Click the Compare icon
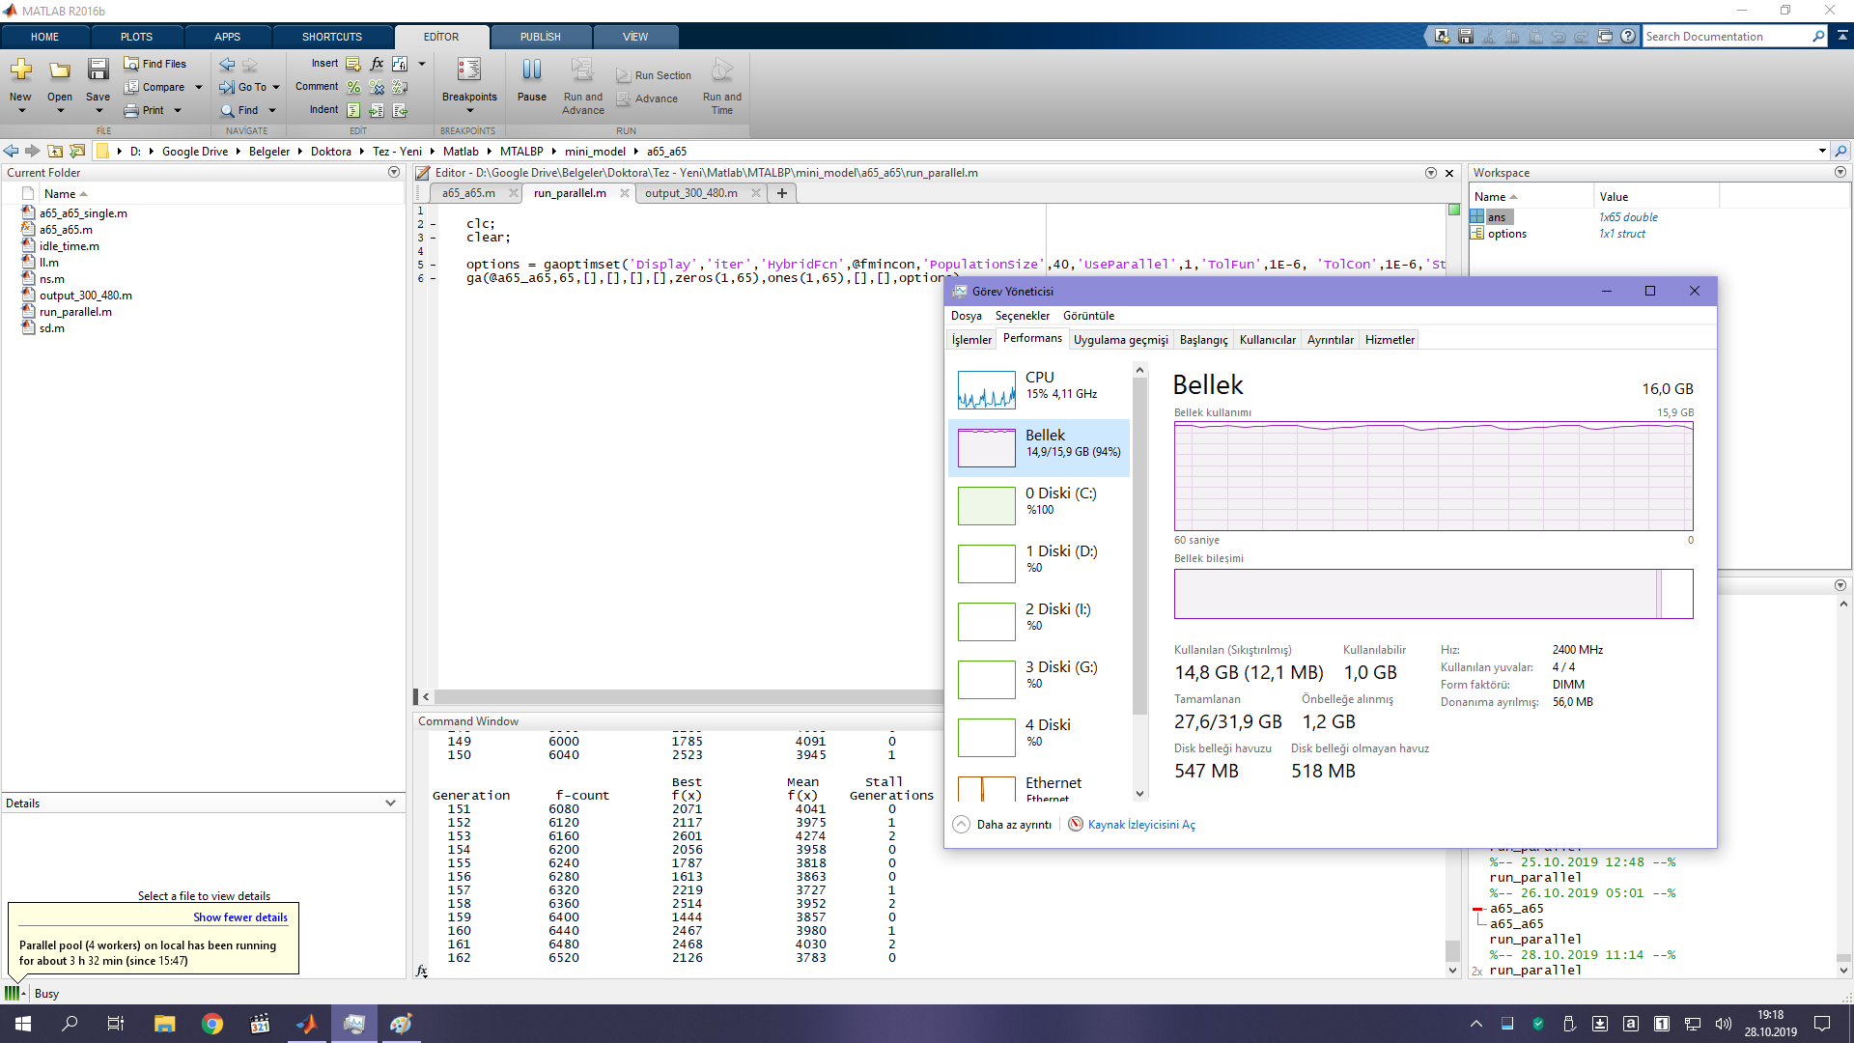 (131, 87)
